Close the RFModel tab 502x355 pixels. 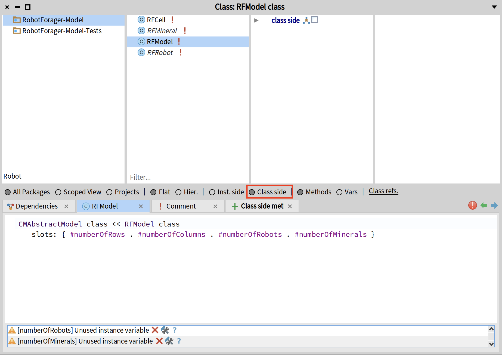[x=141, y=206]
